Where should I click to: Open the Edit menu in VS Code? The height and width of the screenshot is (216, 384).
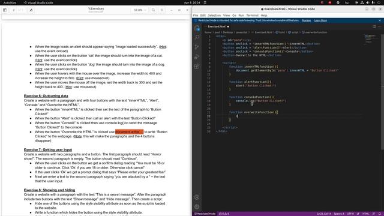pos(203,16)
